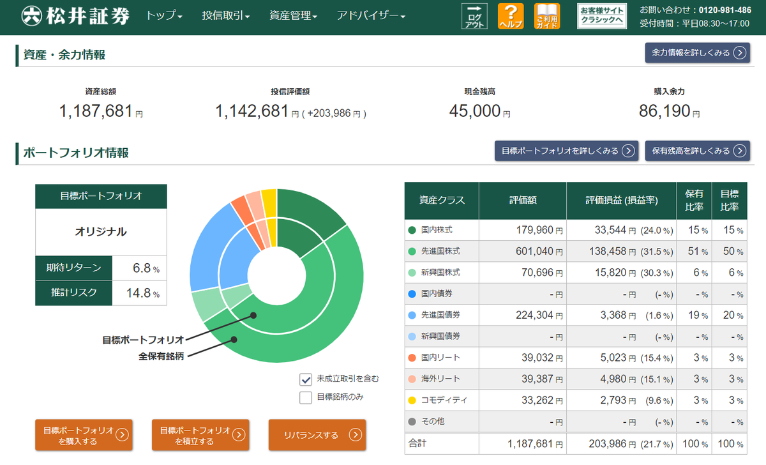
Task: Click the 現金残高 value 45,000
Action: coord(474,111)
